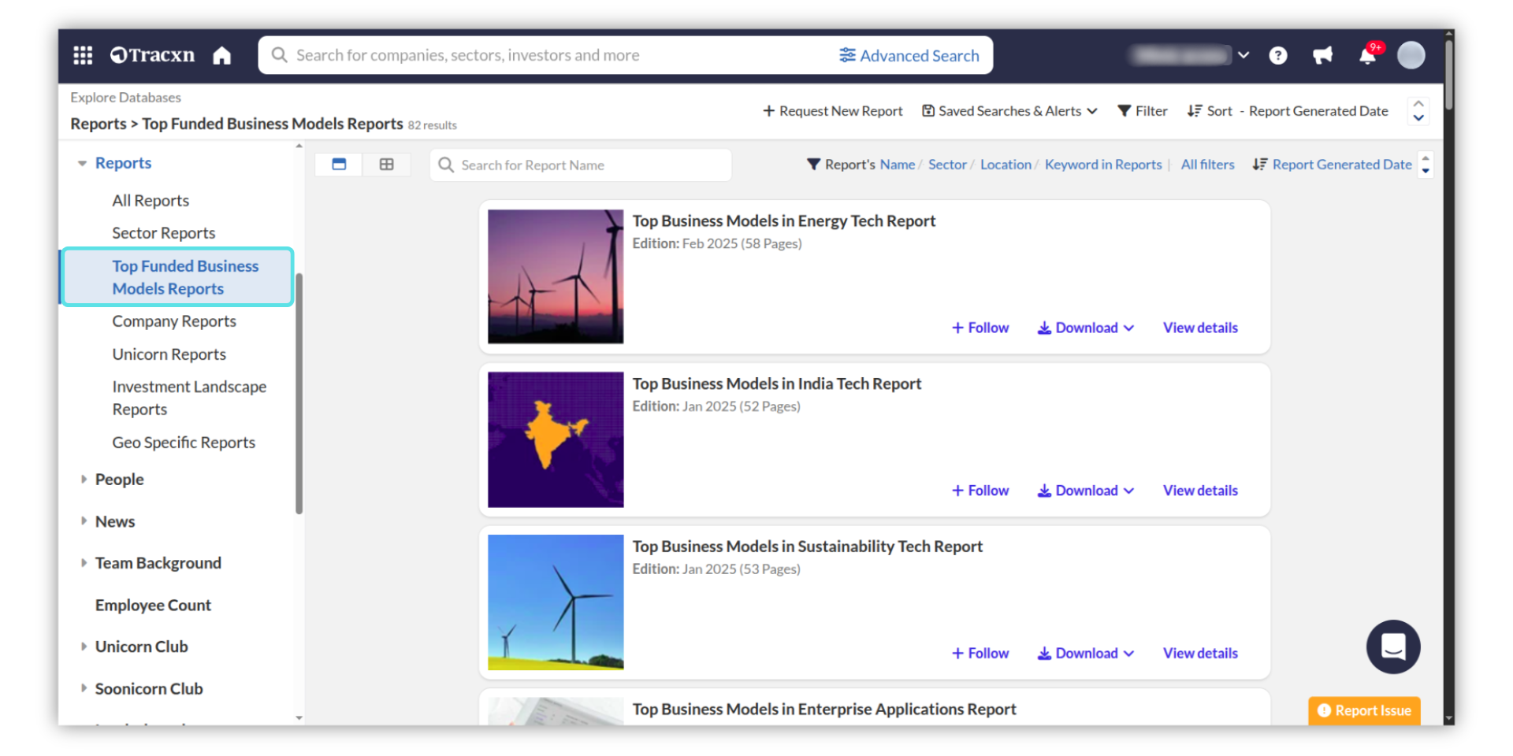The image size is (1513, 756).
Task: Open the notifications bell icon
Action: point(1368,55)
